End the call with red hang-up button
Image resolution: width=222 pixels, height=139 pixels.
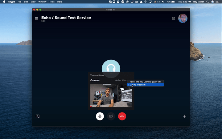tap(122, 116)
